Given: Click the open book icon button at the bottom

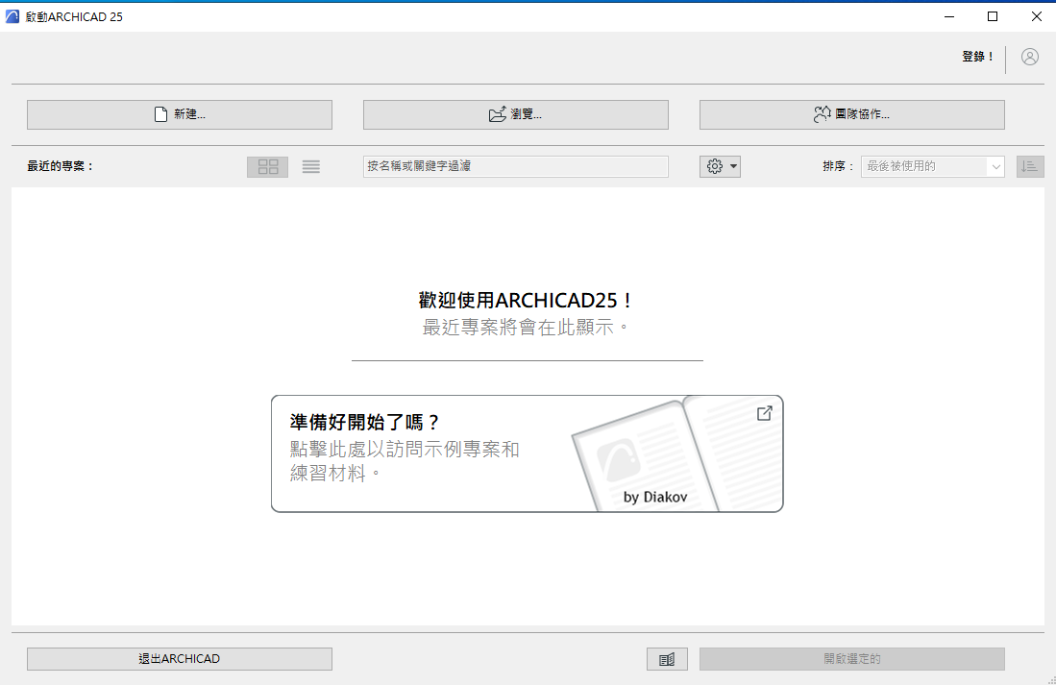Looking at the screenshot, I should (667, 659).
